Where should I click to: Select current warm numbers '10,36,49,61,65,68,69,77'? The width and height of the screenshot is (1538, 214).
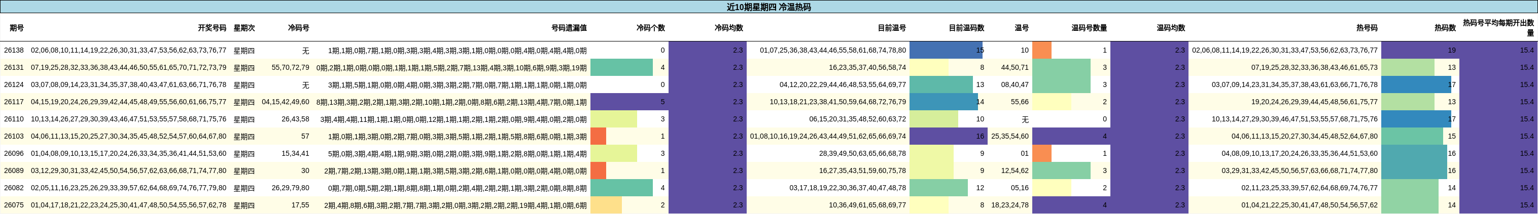(867, 205)
